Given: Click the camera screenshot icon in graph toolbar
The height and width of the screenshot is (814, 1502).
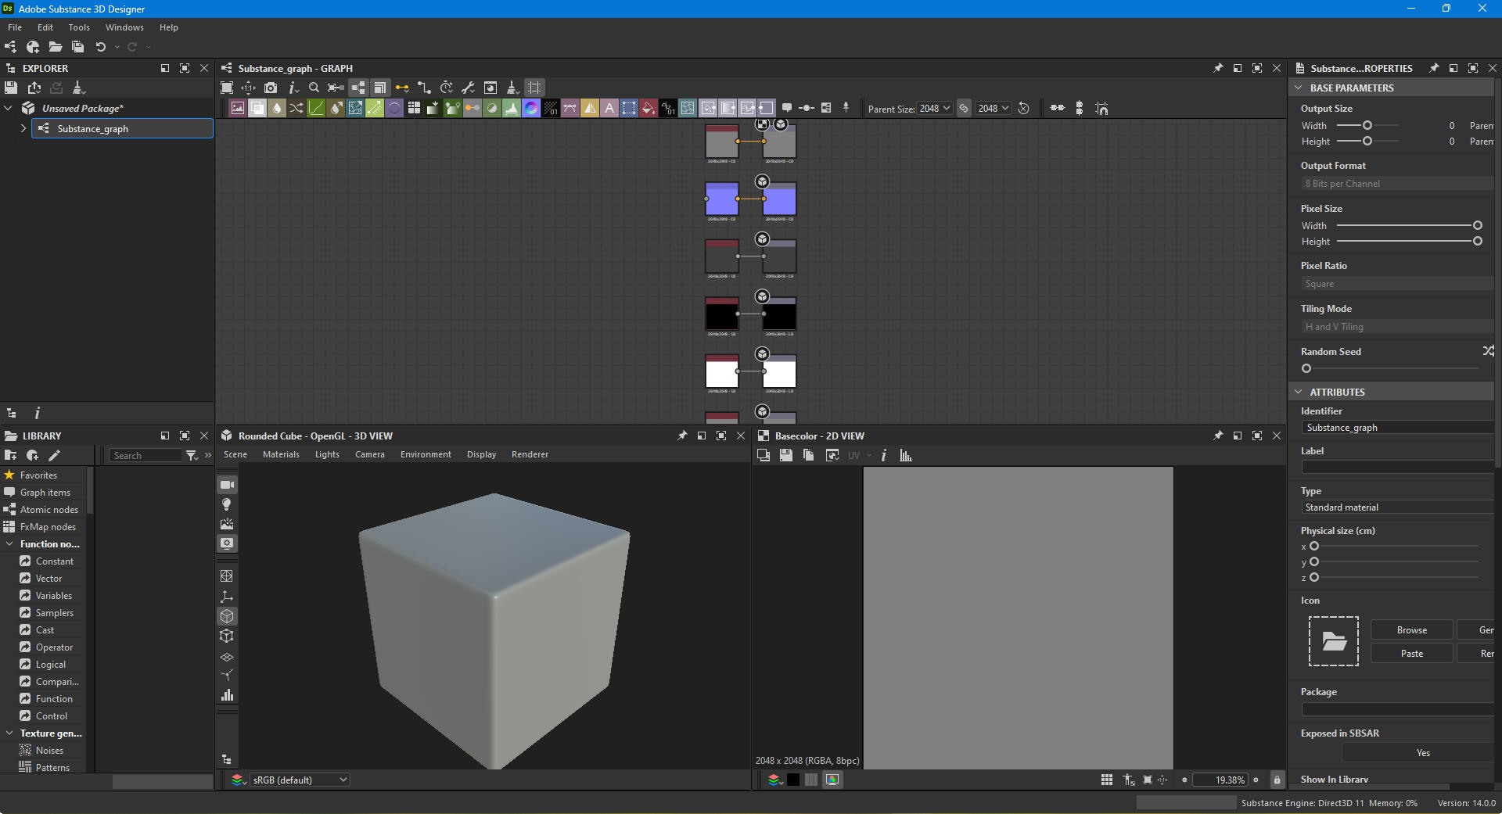Looking at the screenshot, I should click(271, 88).
